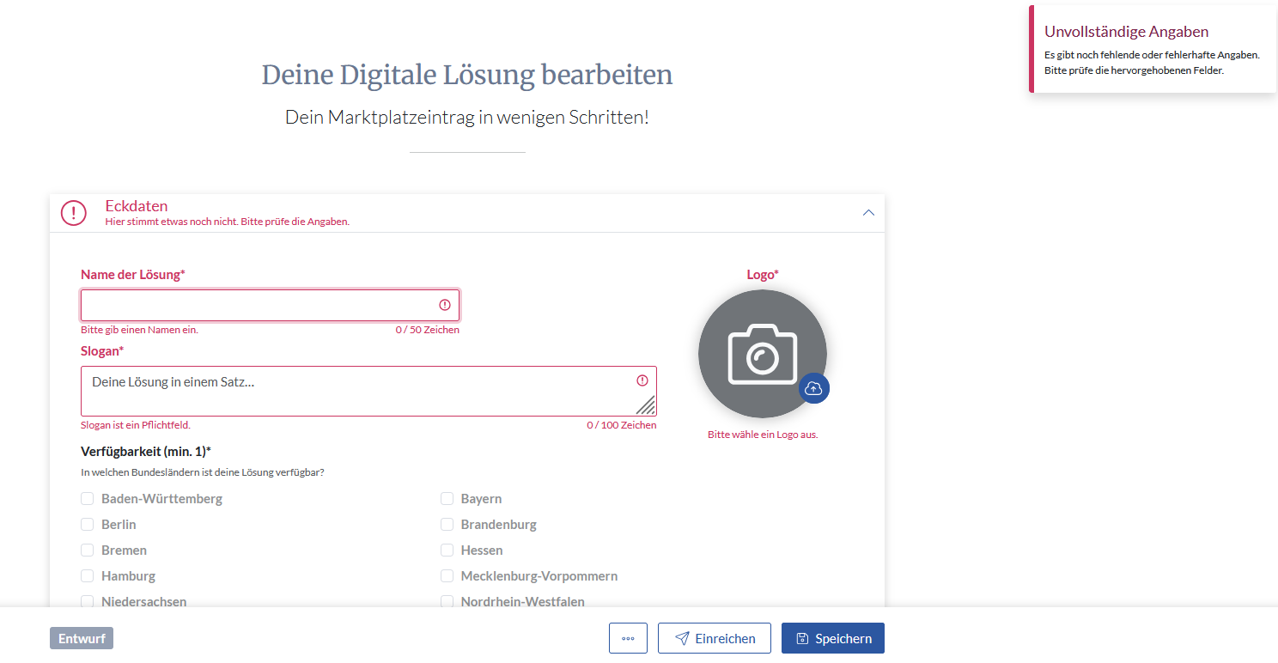The width and height of the screenshot is (1278, 663).
Task: Click the Speichern button
Action: [x=832, y=638]
